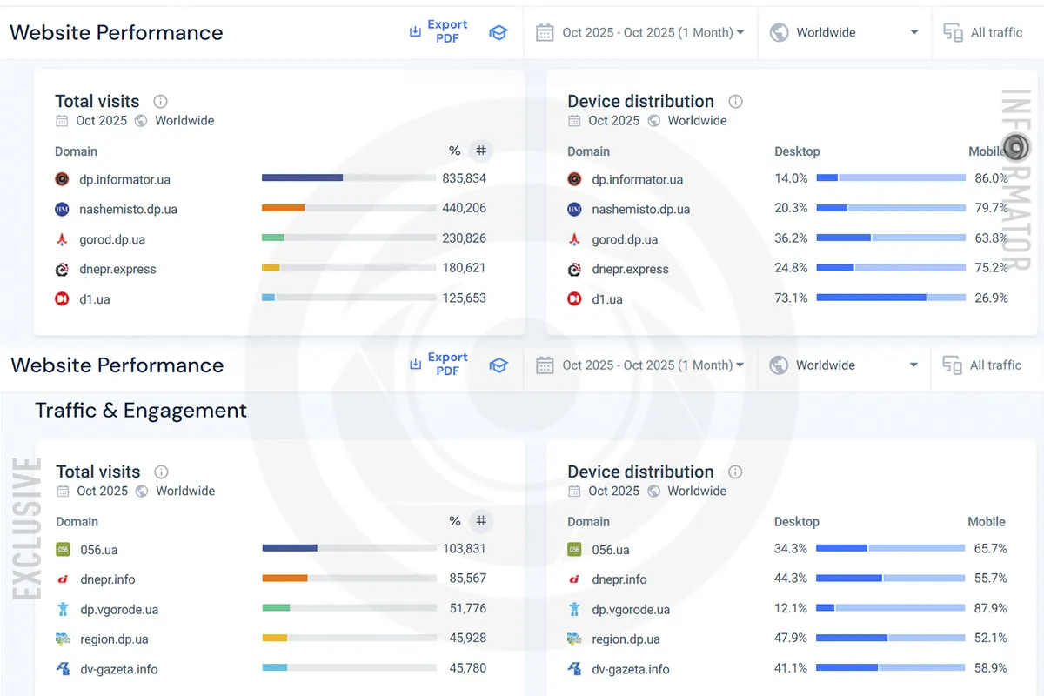Expand the top Worldwide country dropdown
The height and width of the screenshot is (696, 1044).
click(x=844, y=33)
